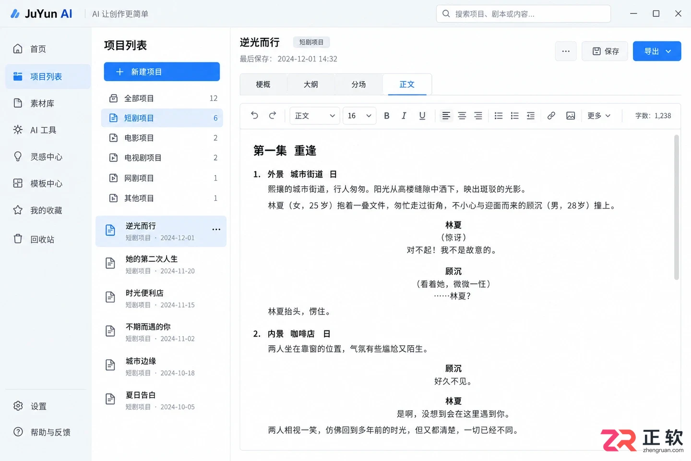Open the 正文 paragraph style dropdown
This screenshot has width=691, height=461.
(x=315, y=116)
